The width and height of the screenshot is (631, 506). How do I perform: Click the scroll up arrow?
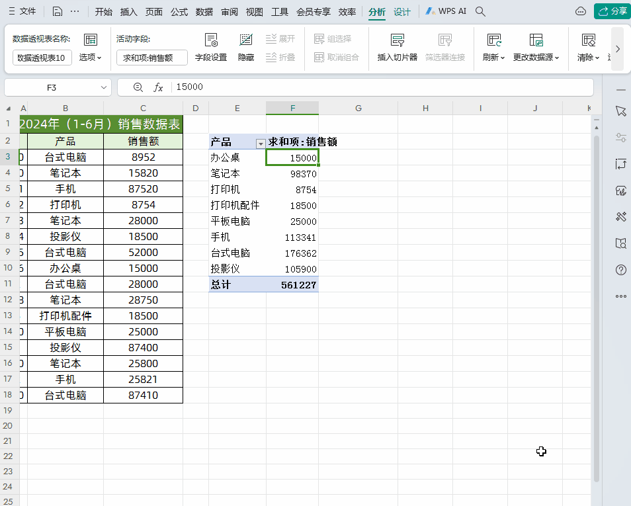click(597, 127)
